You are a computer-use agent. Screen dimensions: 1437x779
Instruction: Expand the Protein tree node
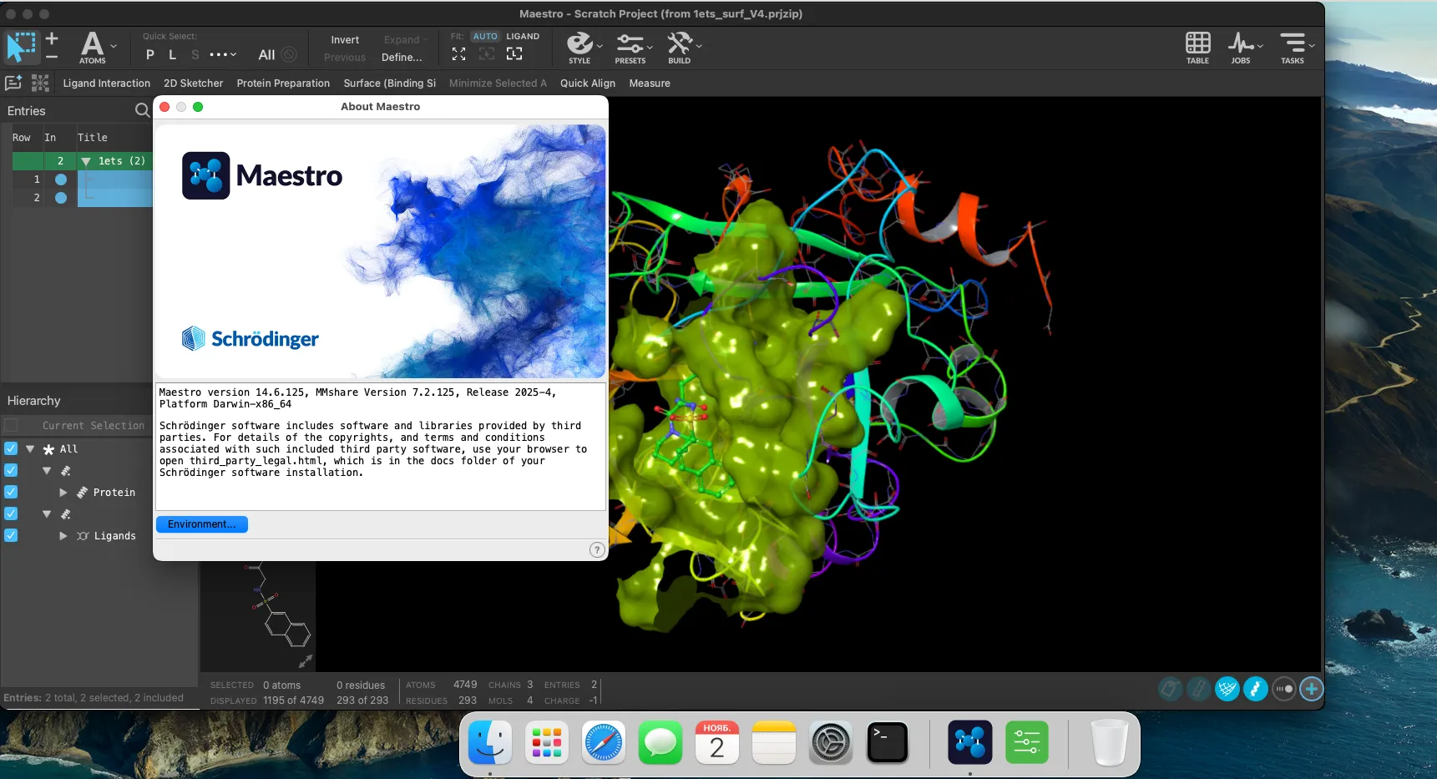click(x=63, y=493)
